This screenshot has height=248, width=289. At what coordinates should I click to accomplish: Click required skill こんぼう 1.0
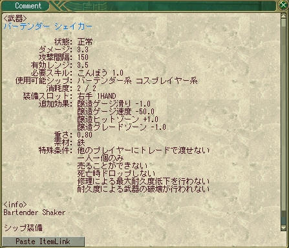[x=100, y=73]
